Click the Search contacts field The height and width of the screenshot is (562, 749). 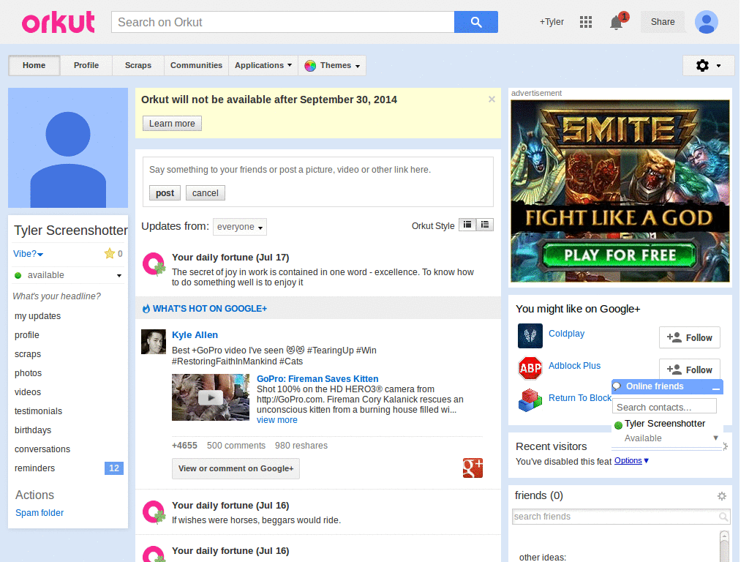[x=664, y=407]
